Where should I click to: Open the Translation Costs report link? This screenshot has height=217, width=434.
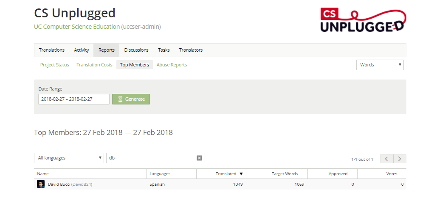point(94,65)
